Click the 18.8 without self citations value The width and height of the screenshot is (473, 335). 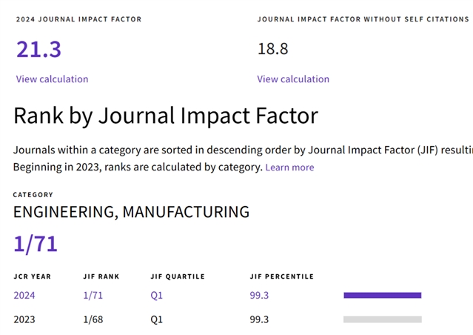[272, 50]
